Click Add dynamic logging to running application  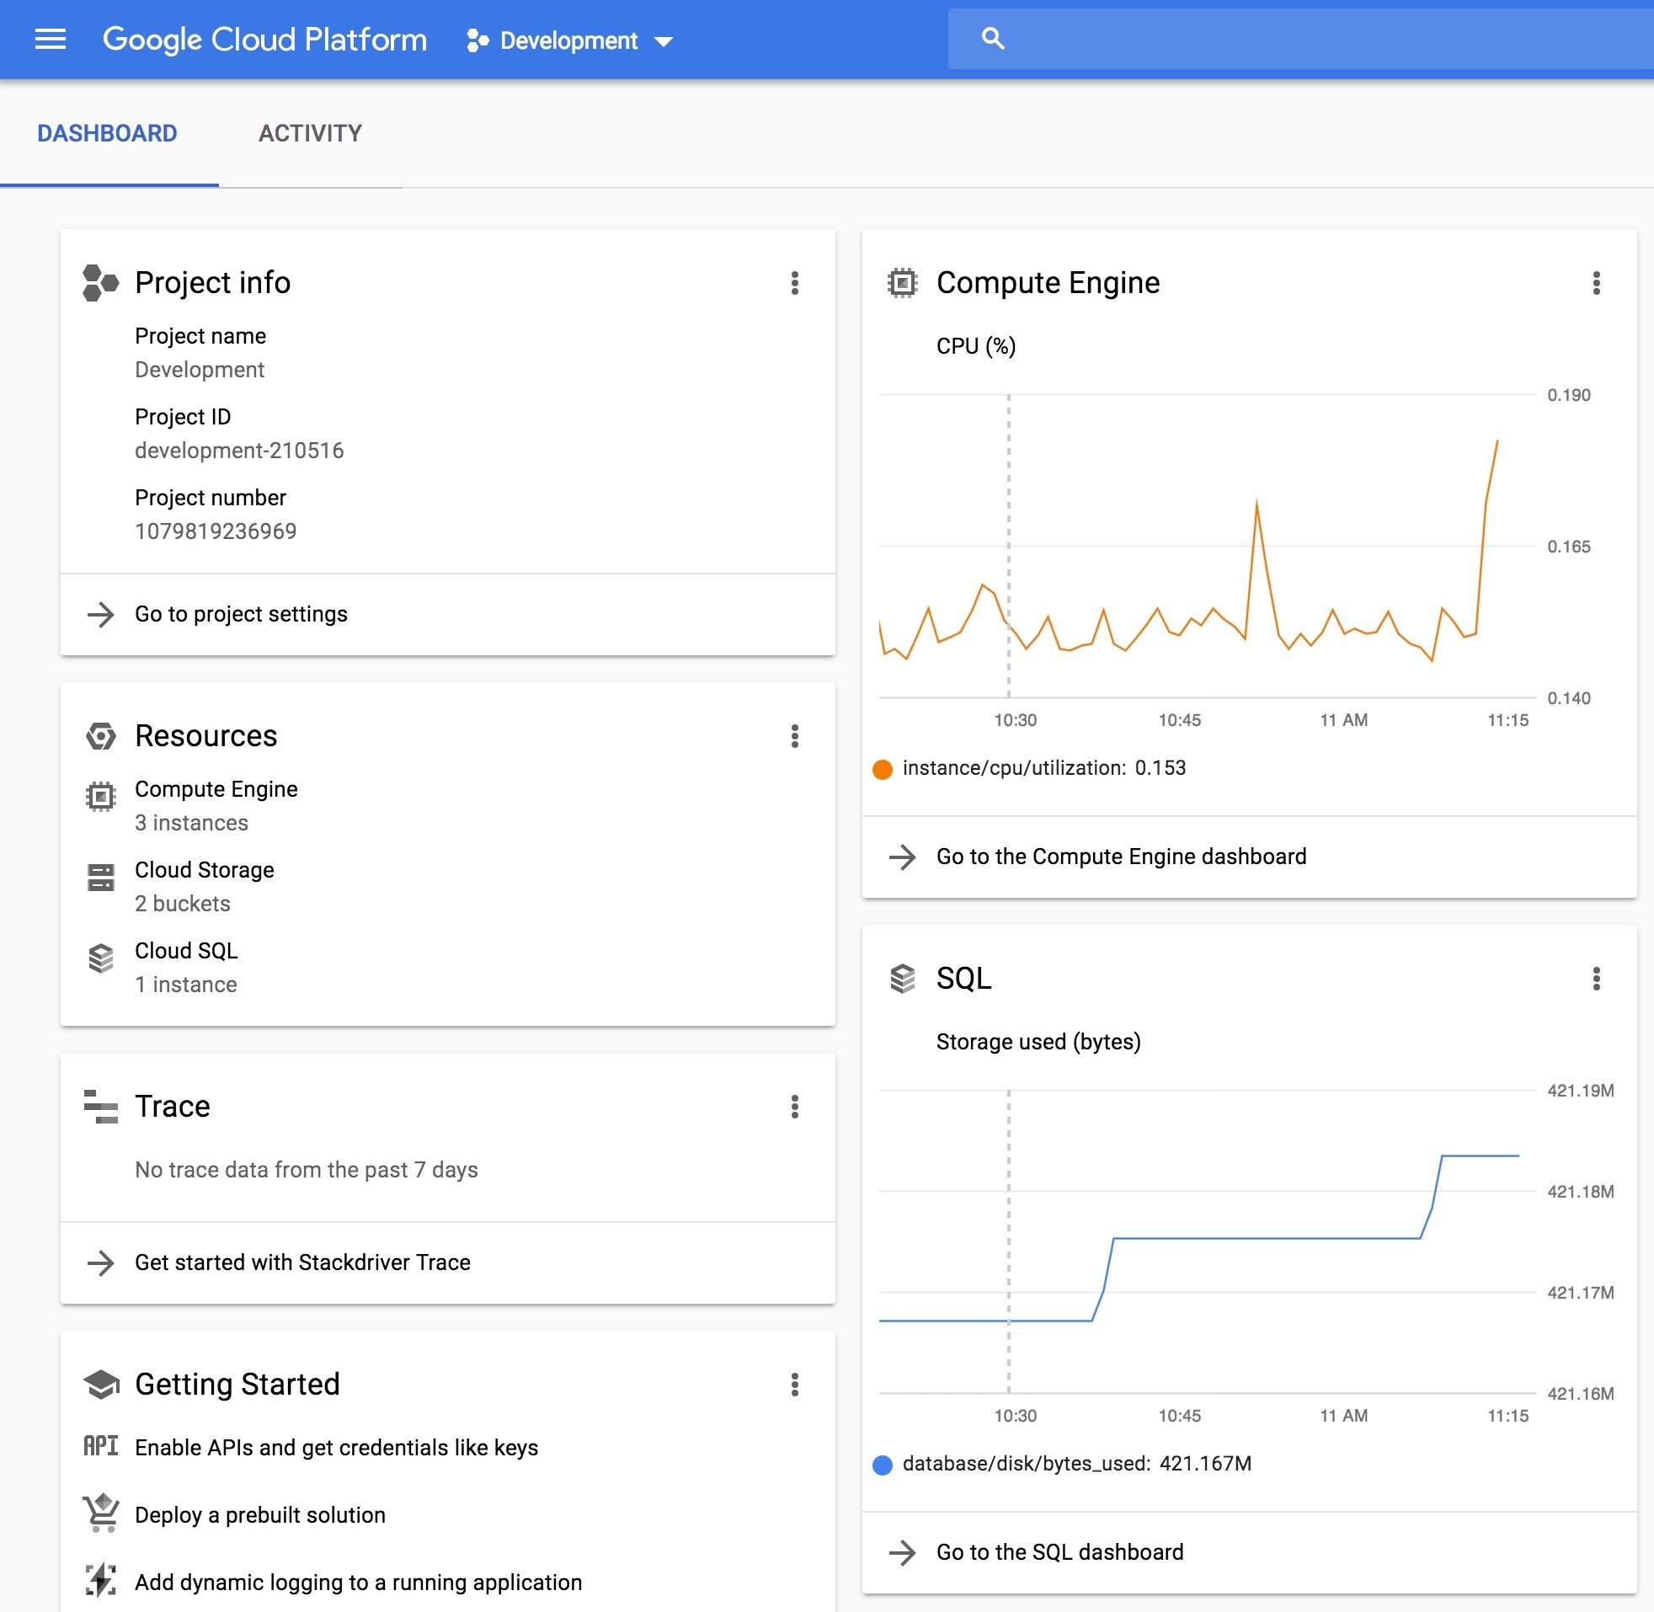coord(358,1583)
